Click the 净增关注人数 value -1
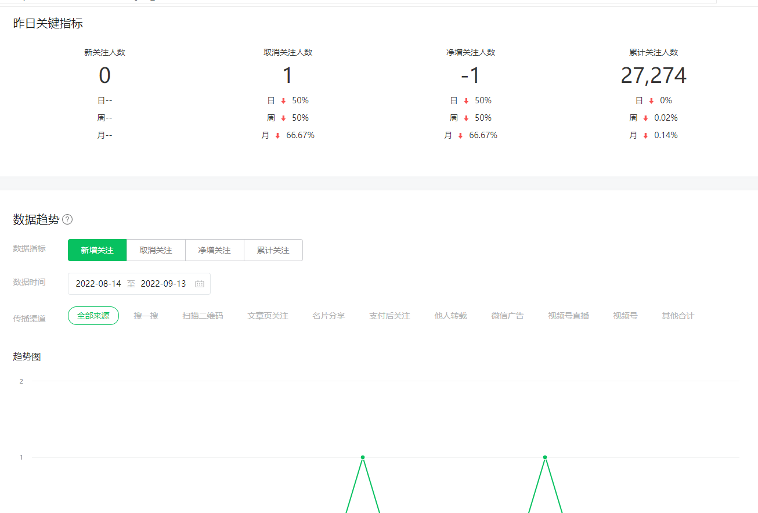 pos(471,76)
